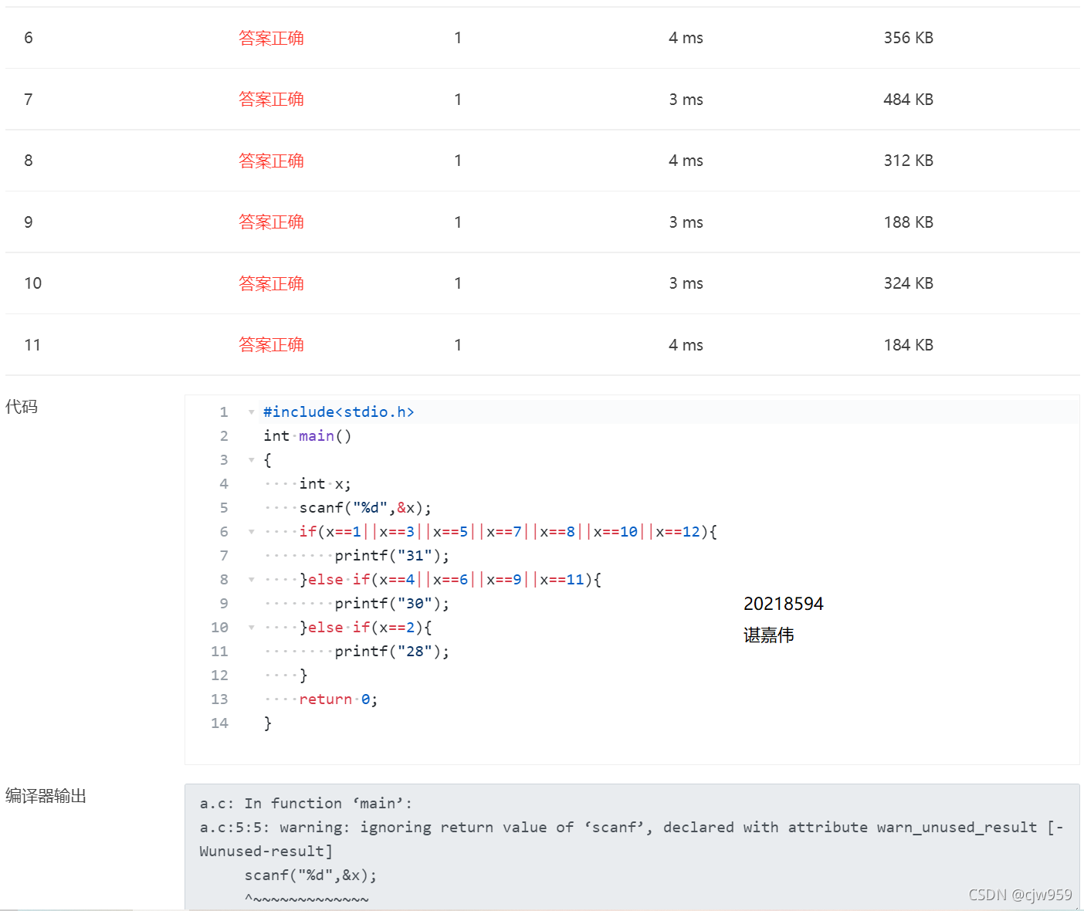The width and height of the screenshot is (1084, 911).
Task: Click the 3 ms time in test case 7 row
Action: 686,100
